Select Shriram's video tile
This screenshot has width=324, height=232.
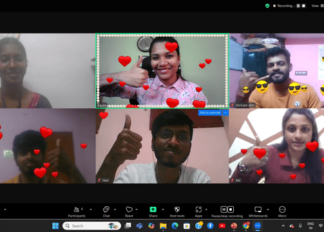point(276,71)
